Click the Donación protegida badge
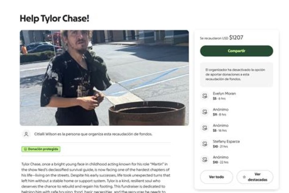 click(x=41, y=149)
